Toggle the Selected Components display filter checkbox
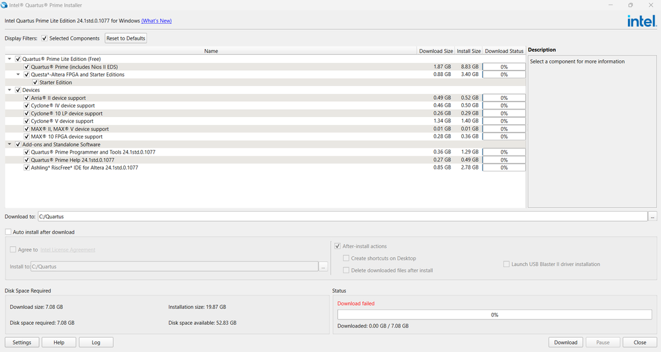Viewport: 661px width, 352px height. pos(44,38)
